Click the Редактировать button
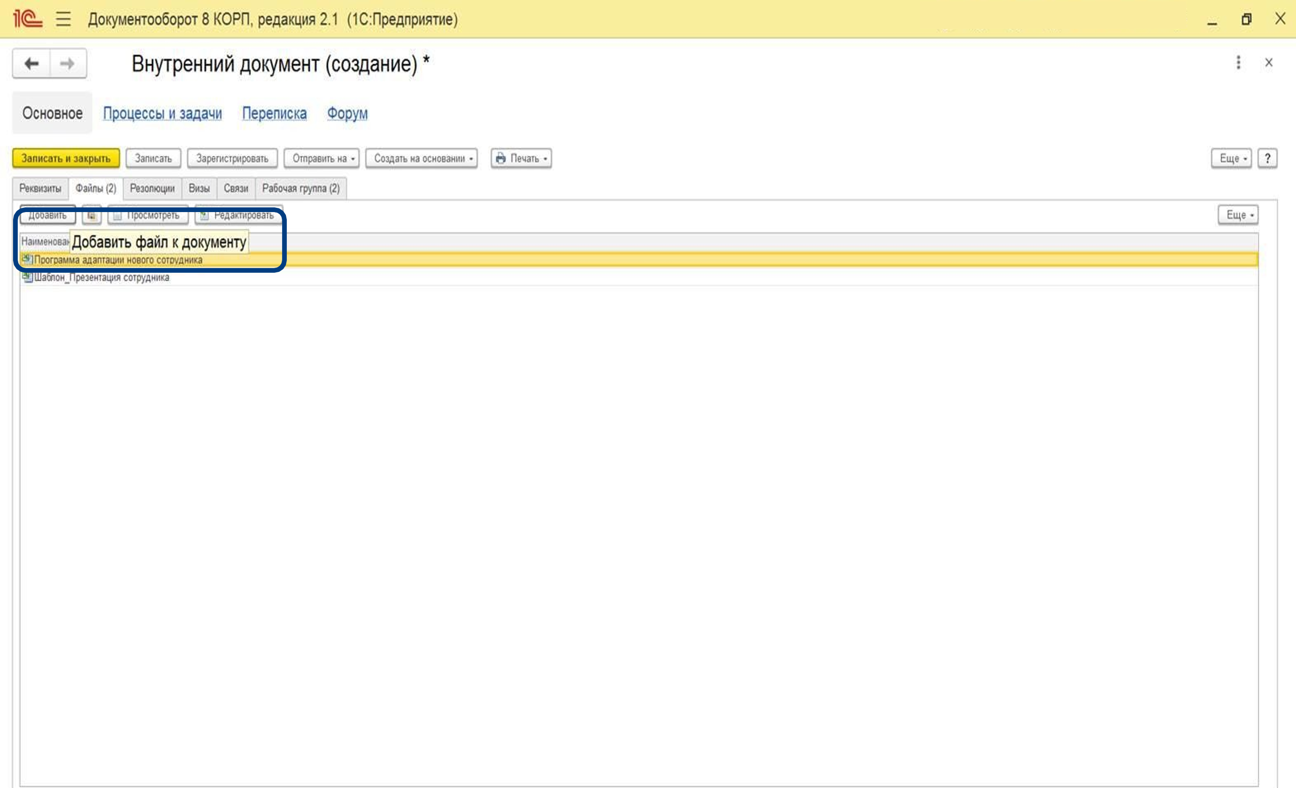This screenshot has height=788, width=1296. click(239, 215)
